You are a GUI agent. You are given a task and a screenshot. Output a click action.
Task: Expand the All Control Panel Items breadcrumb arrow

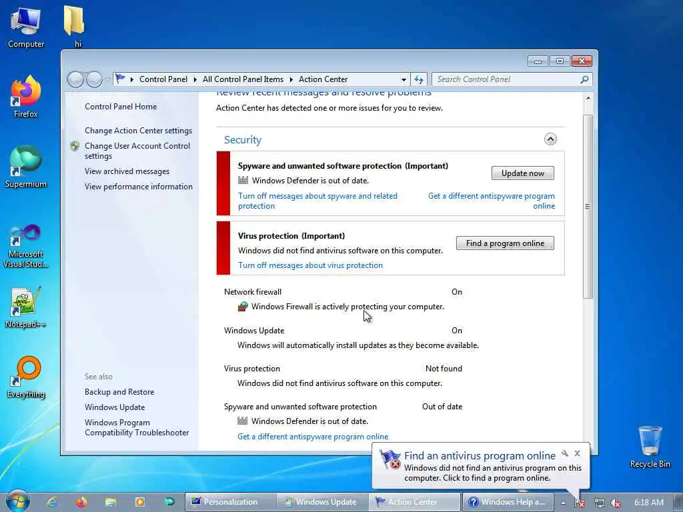tap(291, 80)
